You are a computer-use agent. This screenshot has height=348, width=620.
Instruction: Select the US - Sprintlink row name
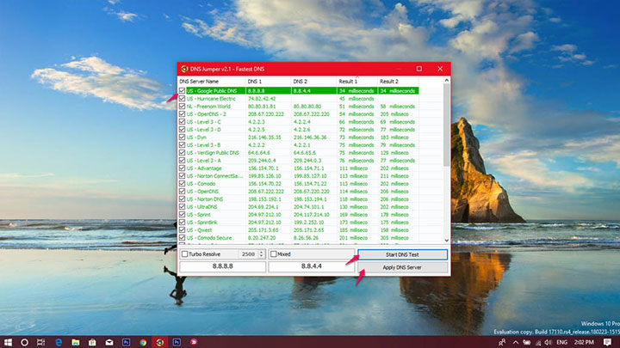click(202, 223)
